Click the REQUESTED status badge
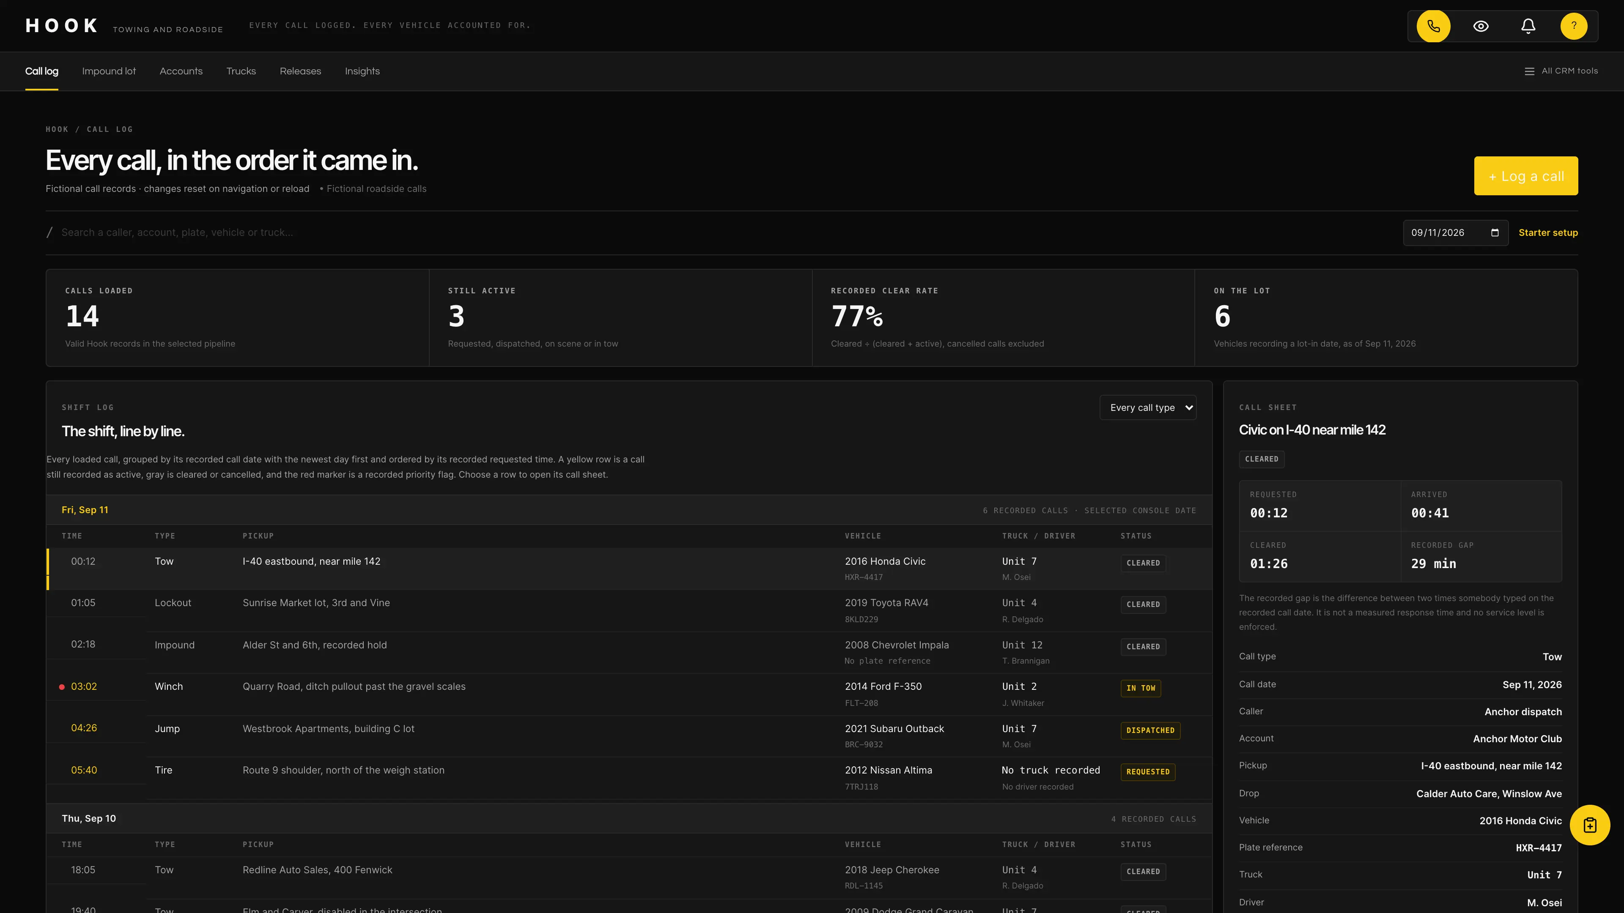This screenshot has height=913, width=1624. tap(1147, 772)
